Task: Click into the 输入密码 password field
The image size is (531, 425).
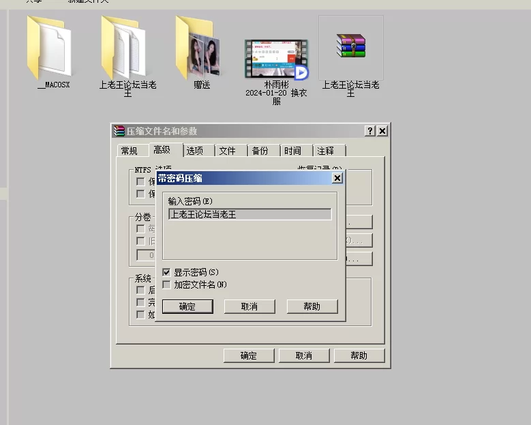Action: click(x=249, y=214)
